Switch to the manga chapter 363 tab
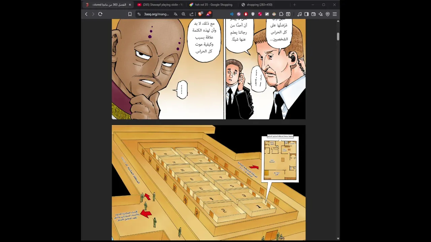Viewport: 431px width, 242px height. point(108,5)
